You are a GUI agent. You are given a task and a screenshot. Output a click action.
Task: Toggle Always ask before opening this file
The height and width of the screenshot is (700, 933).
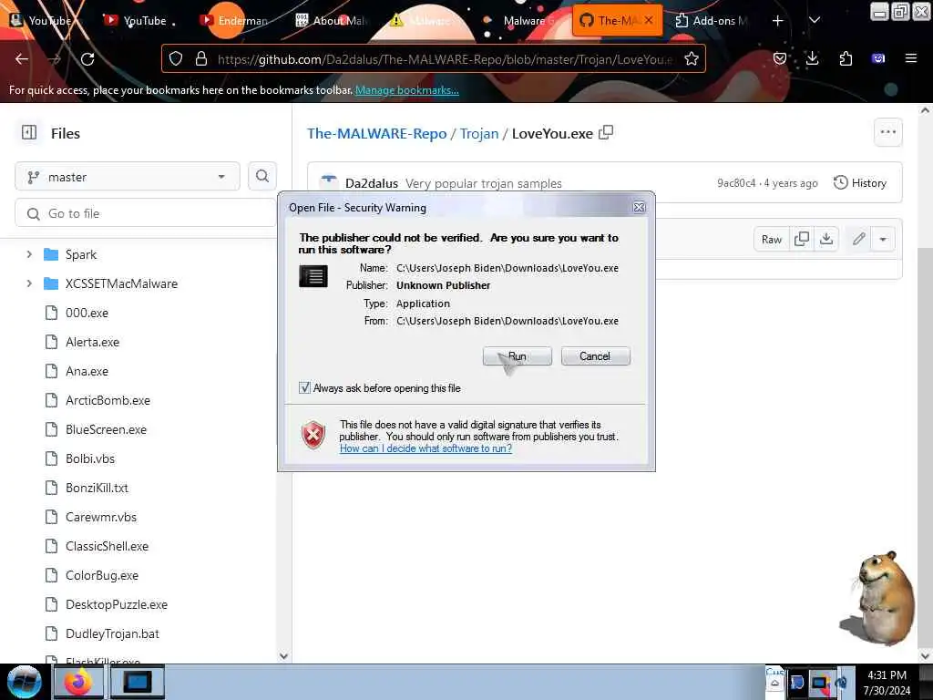(x=304, y=388)
